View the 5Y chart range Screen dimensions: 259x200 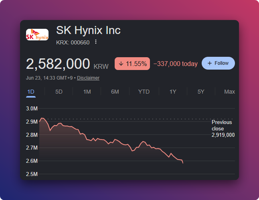pos(201,92)
